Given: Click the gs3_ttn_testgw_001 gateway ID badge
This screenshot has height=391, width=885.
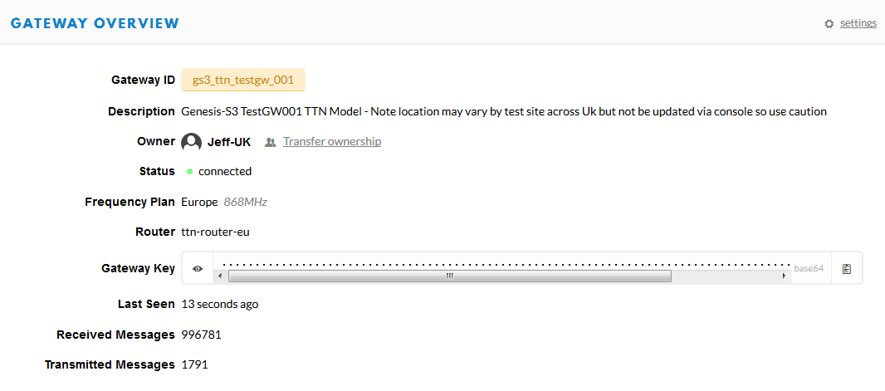Looking at the screenshot, I should tap(243, 81).
